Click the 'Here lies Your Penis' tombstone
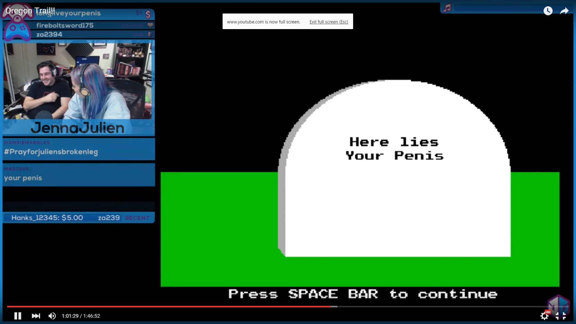The height and width of the screenshot is (324, 576). coord(394,168)
